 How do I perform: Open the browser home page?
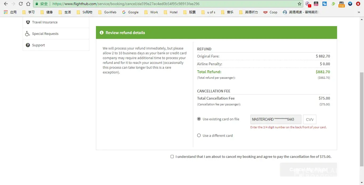pyautogui.click(x=28, y=4)
